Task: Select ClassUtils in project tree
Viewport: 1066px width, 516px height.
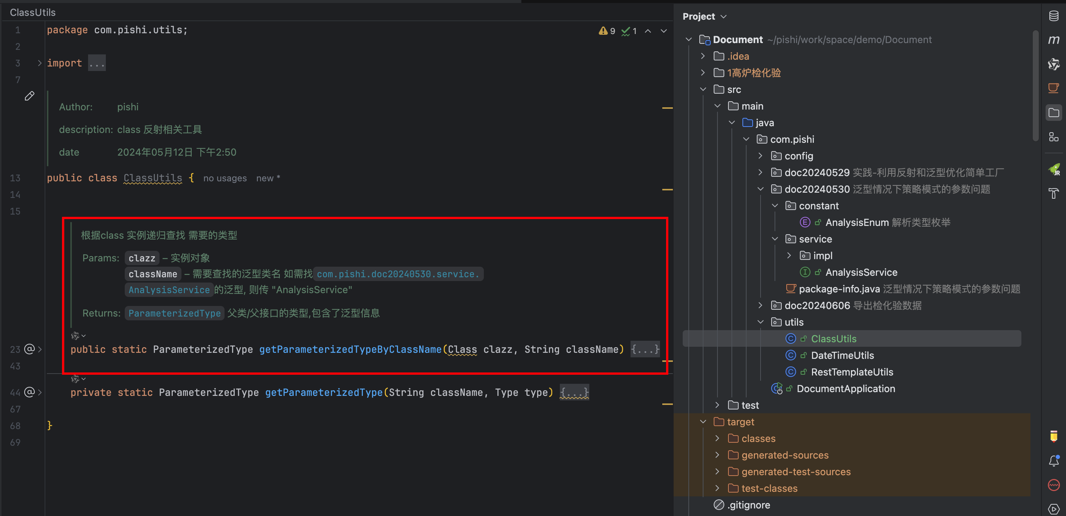Action: pyautogui.click(x=852, y=338)
